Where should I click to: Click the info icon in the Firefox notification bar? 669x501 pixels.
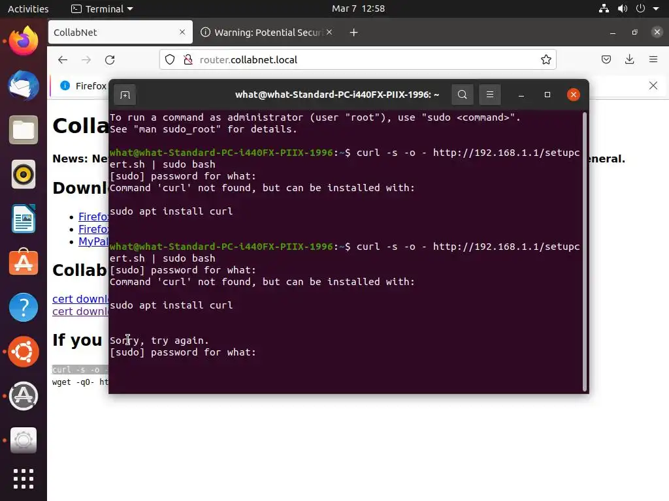[x=65, y=85]
